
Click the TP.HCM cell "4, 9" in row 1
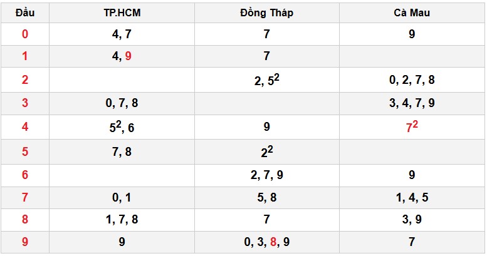(x=122, y=56)
